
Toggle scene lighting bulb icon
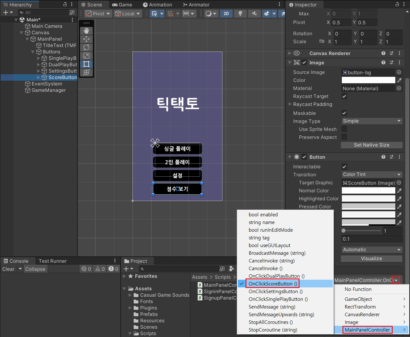(240, 13)
